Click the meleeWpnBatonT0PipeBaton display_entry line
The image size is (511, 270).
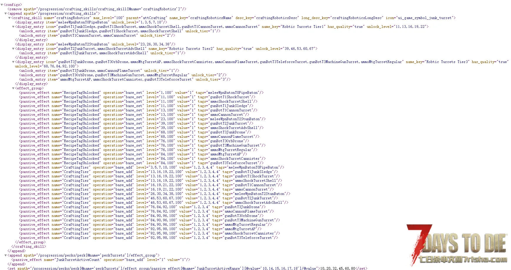point(91,22)
